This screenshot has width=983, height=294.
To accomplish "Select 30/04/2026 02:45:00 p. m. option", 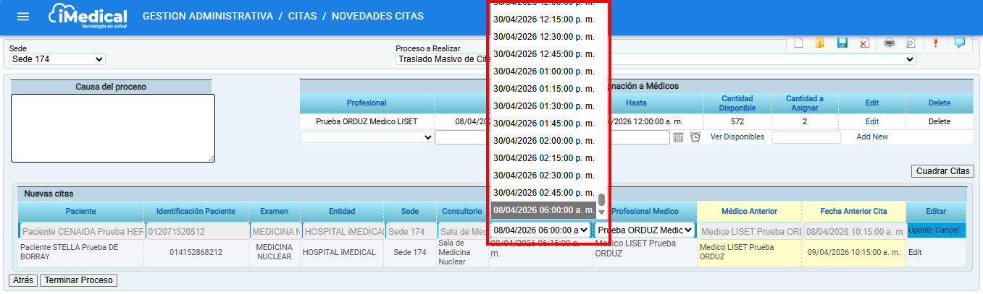I will click(543, 192).
